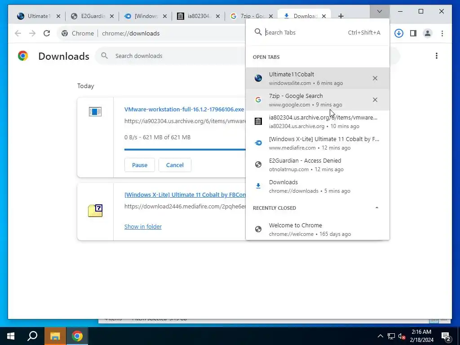Open the Chrome profile avatar
This screenshot has height=345, width=460.
click(428, 33)
